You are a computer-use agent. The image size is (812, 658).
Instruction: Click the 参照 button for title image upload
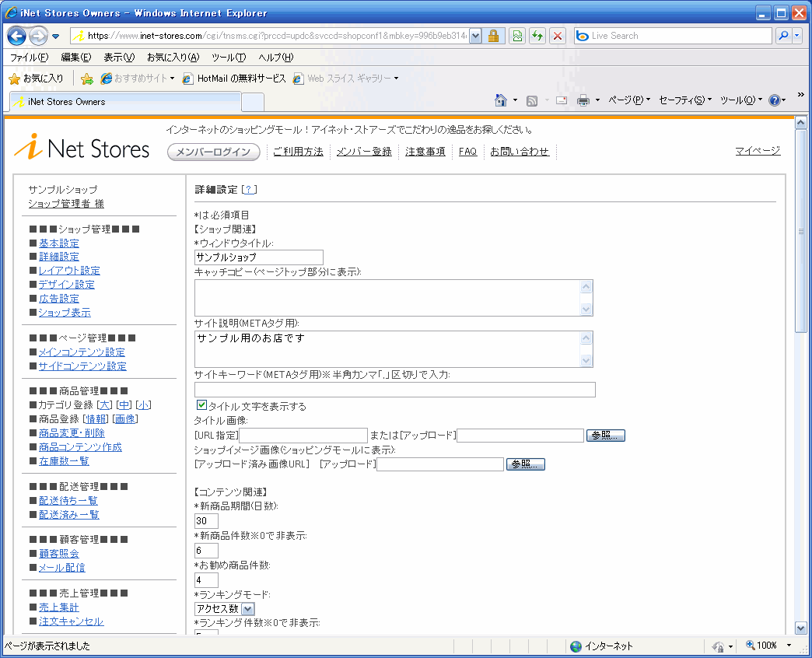(606, 436)
